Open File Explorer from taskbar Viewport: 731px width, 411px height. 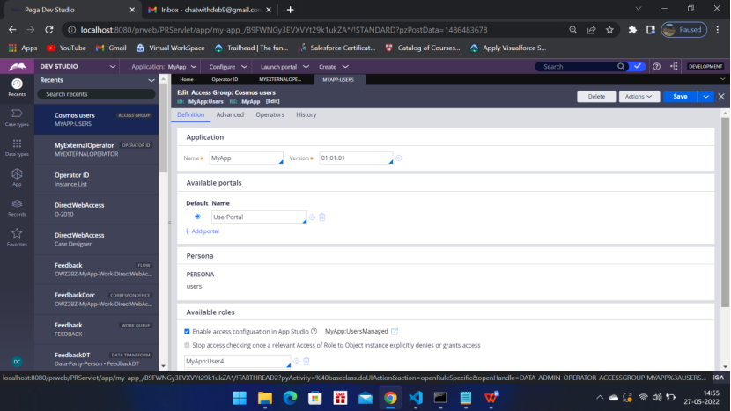tap(265, 398)
